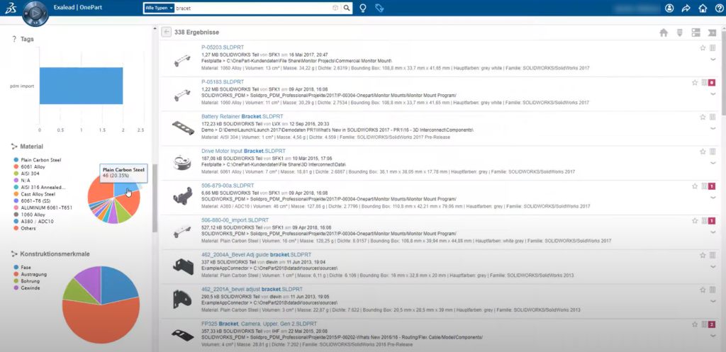Click the tag icon next to lightbulb
The height and width of the screenshot is (352, 726).
pyautogui.click(x=379, y=8)
